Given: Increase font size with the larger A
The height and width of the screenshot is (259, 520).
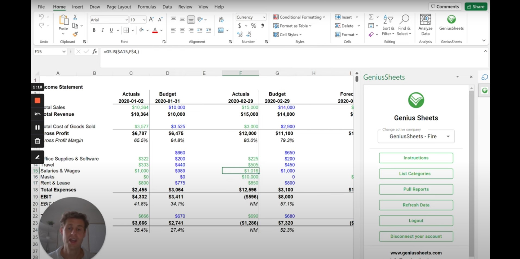Looking at the screenshot, I should tap(151, 20).
